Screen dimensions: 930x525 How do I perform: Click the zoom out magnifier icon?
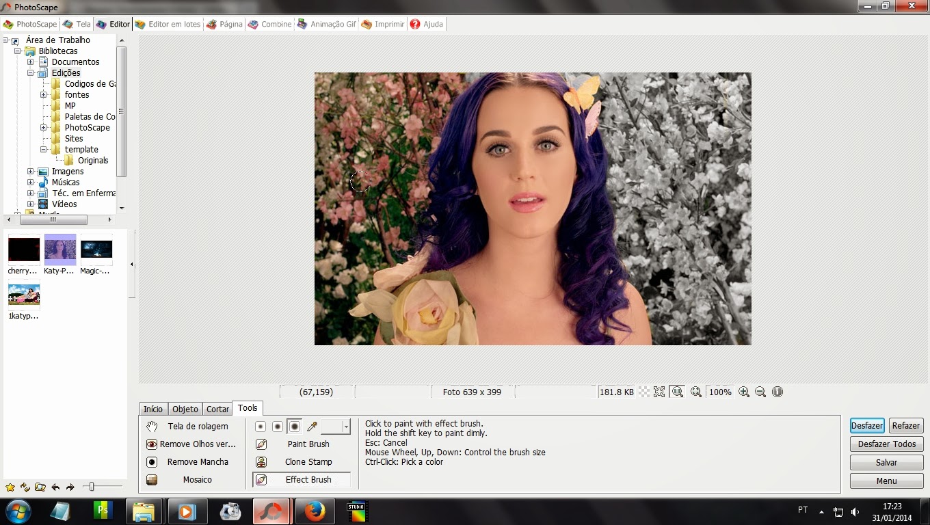point(760,392)
